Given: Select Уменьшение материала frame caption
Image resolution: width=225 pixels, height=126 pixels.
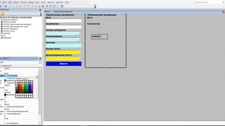Looking at the screenshot, I should tap(102, 15).
